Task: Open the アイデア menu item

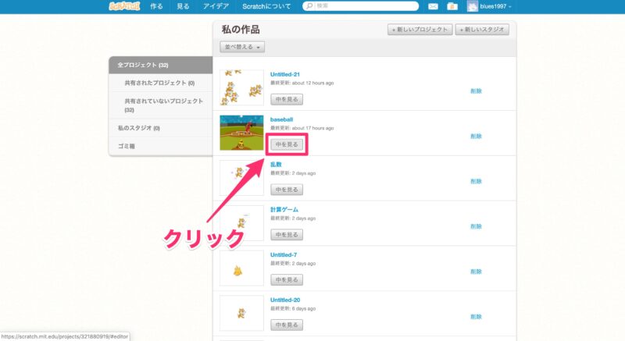Action: [x=216, y=6]
